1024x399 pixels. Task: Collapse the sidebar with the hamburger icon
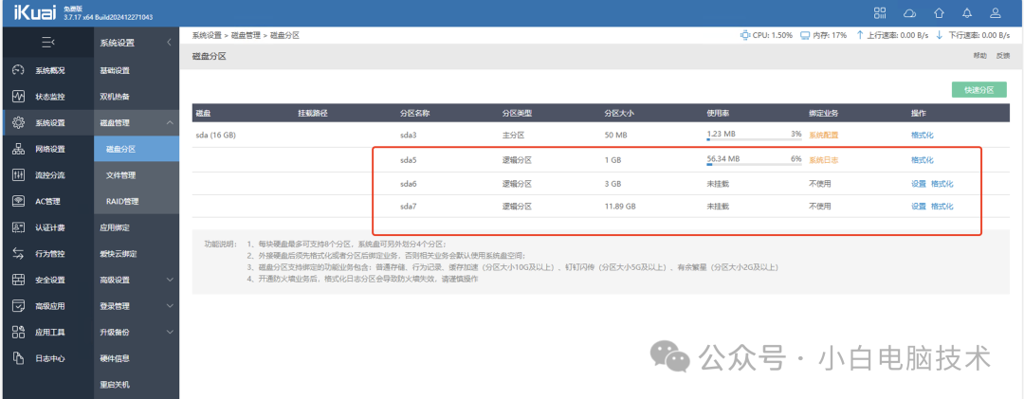[47, 43]
